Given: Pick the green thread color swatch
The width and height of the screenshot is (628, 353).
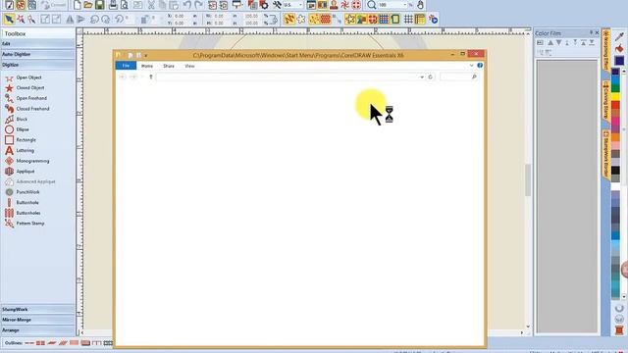Looking at the screenshot, I should coord(615,87).
